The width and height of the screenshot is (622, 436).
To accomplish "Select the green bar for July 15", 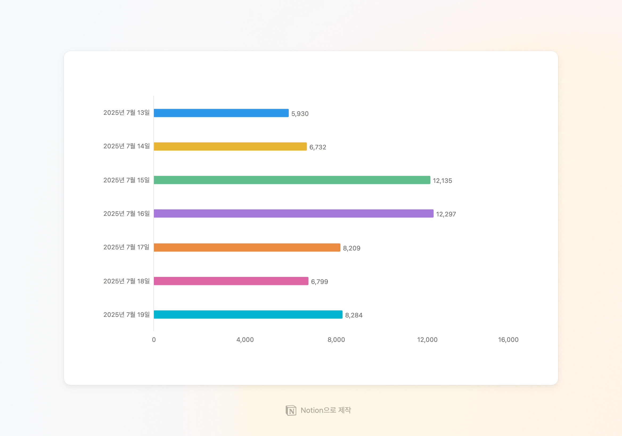I will coord(292,180).
